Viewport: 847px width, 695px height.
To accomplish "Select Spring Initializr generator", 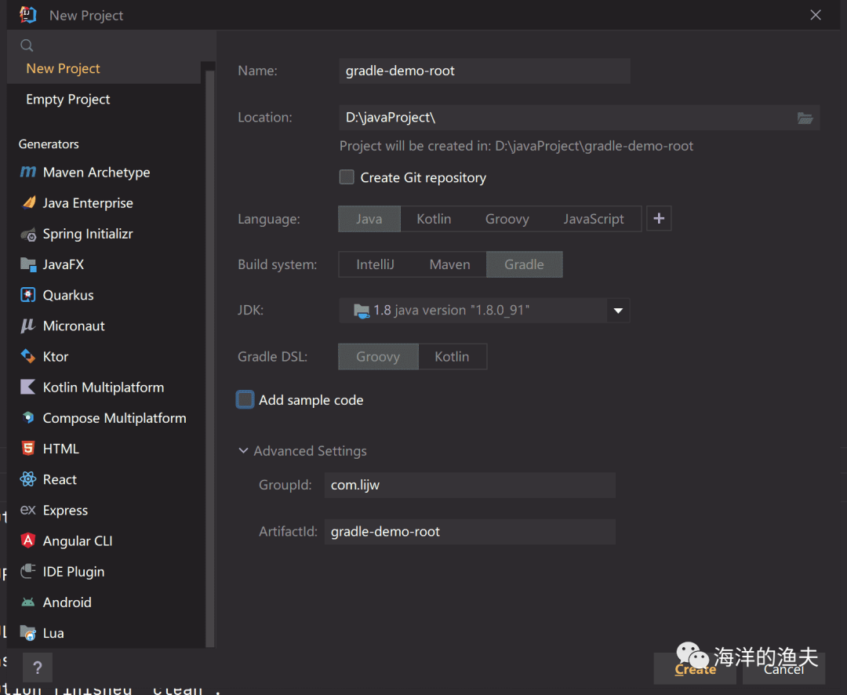I will (107, 234).
